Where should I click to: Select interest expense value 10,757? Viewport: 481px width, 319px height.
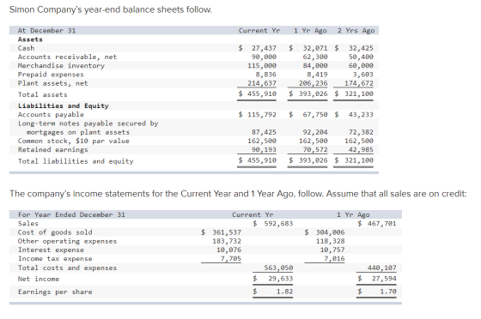click(x=332, y=250)
